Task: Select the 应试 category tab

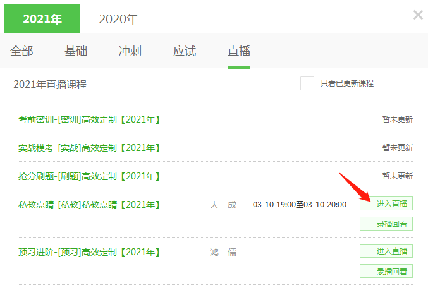Action: tap(185, 51)
